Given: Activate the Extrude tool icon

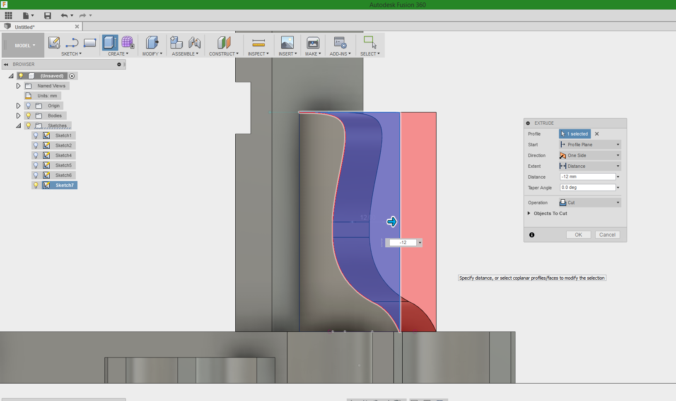Looking at the screenshot, I should tap(110, 43).
